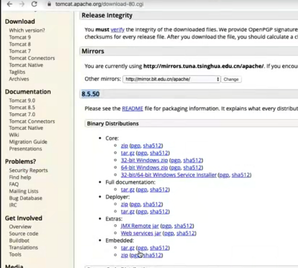Go to Archives in sidebar
The width and height of the screenshot is (298, 268).
click(19, 79)
